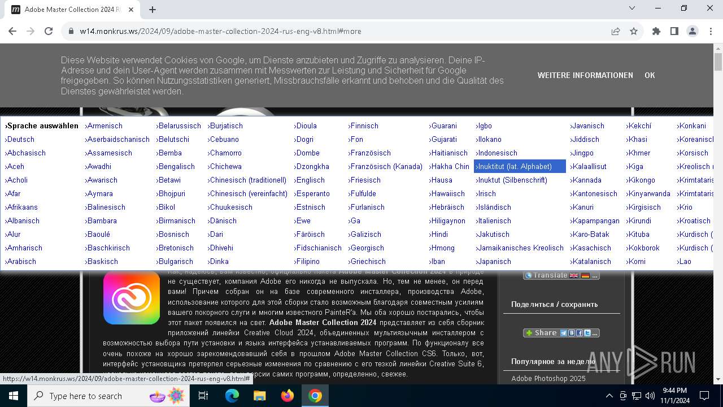Close the Adobe Master Collection tab
Image resolution: width=723 pixels, height=407 pixels.
(x=130, y=9)
